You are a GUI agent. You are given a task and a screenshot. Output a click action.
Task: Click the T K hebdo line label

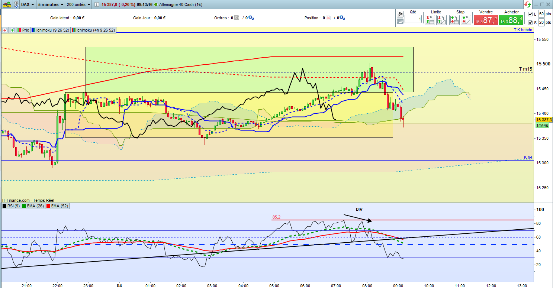523,30
